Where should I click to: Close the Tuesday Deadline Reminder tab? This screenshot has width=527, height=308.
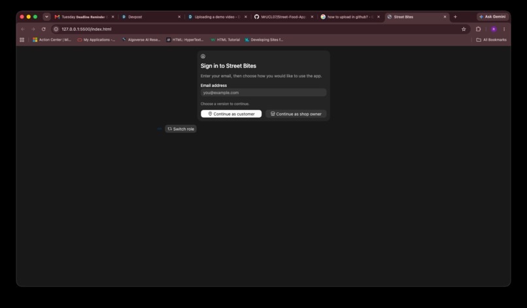(113, 17)
